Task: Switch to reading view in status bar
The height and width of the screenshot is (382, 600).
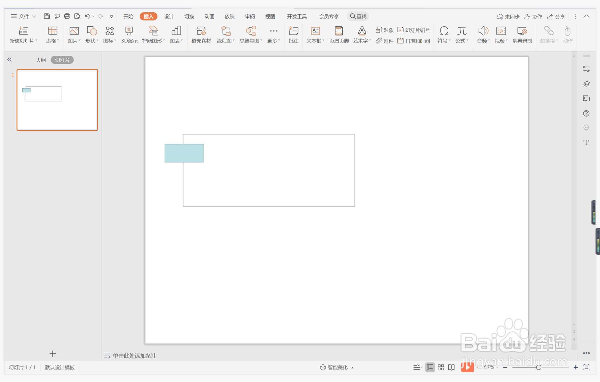Action: tap(451, 367)
